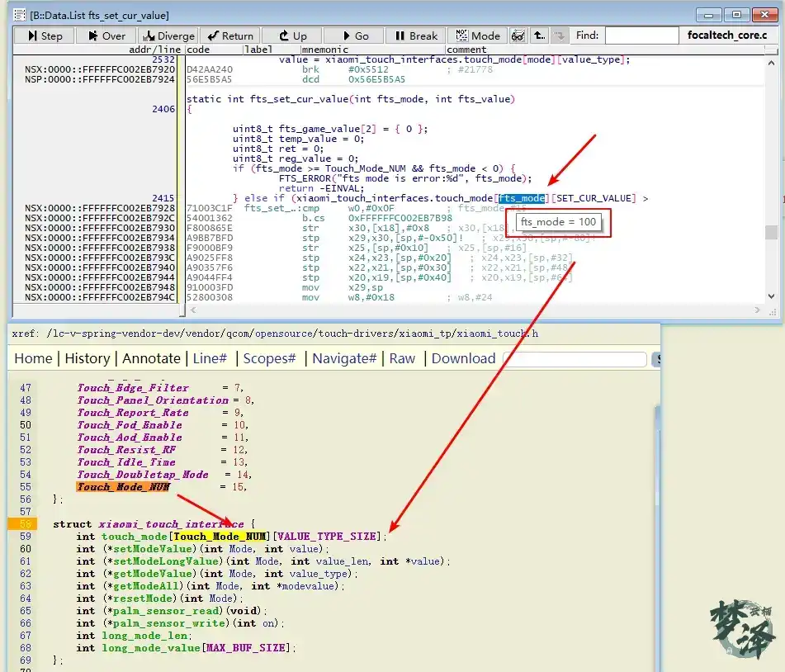Click the Step button in debugger toolbar

(45, 36)
